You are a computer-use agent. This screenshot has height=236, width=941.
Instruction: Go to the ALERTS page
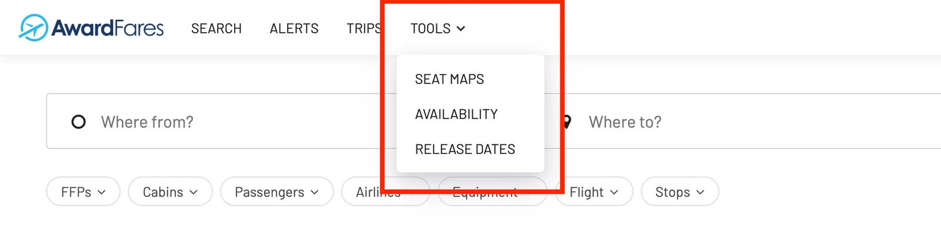click(x=294, y=28)
